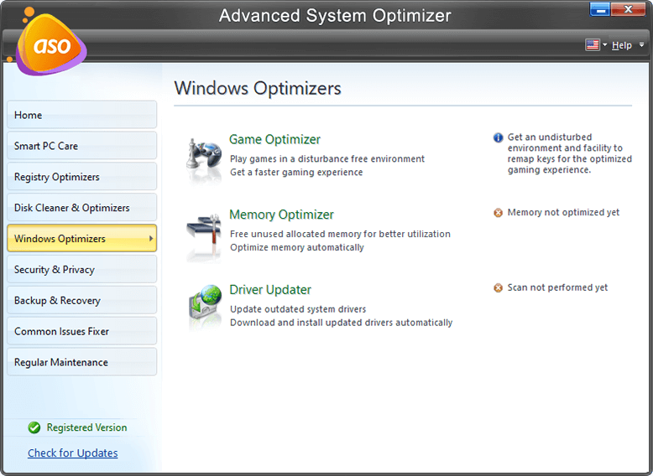Expand the Help menu dropdown arrow
The height and width of the screenshot is (476, 653).
(x=641, y=44)
